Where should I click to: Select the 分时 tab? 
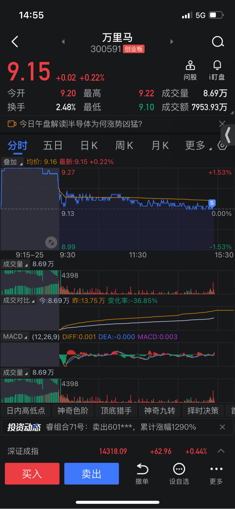[x=17, y=145]
